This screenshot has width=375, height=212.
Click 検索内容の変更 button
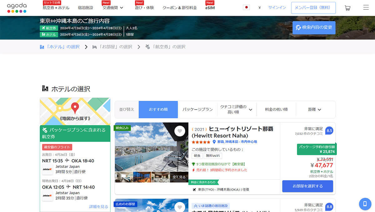[314, 27]
